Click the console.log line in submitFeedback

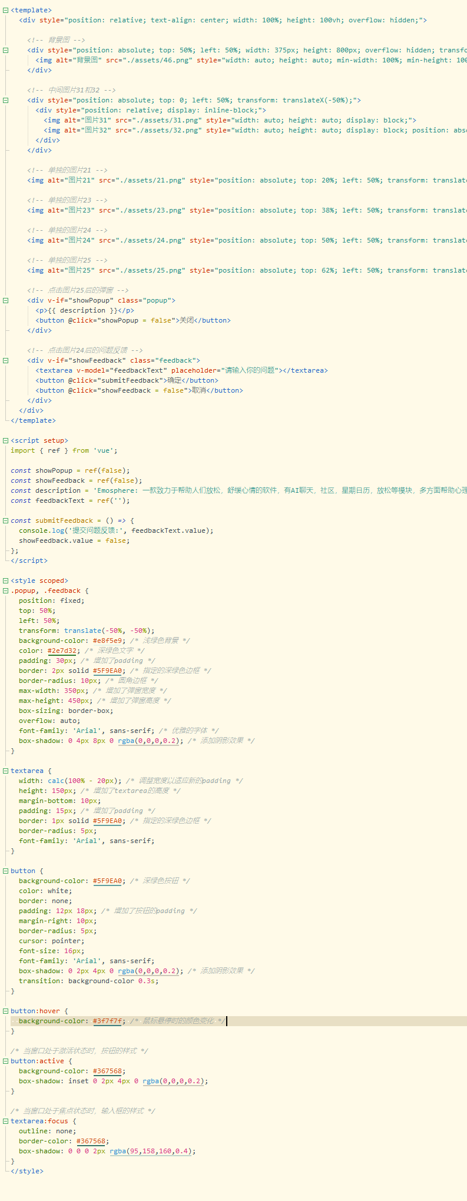click(116, 530)
